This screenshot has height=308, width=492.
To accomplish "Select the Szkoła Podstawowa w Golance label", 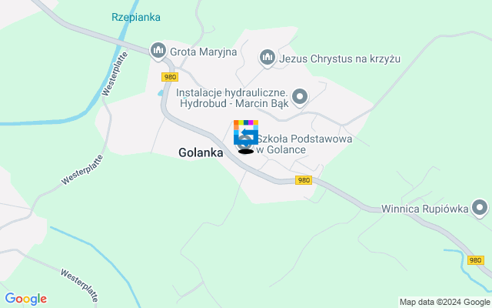I will tap(304, 144).
